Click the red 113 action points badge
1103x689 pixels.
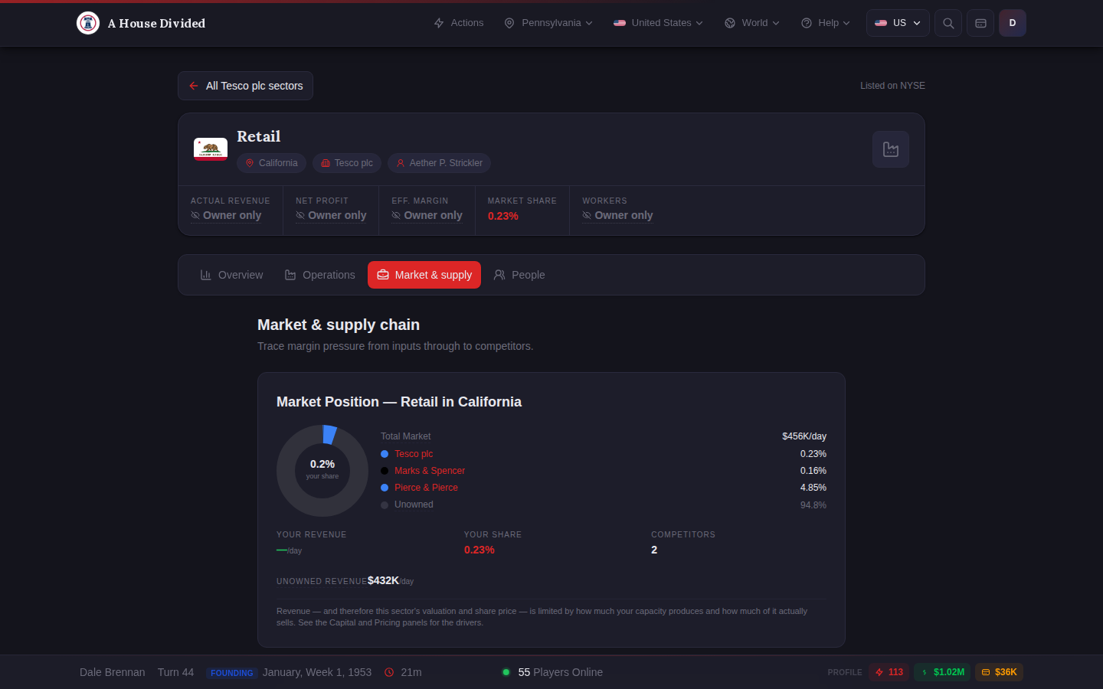889,672
